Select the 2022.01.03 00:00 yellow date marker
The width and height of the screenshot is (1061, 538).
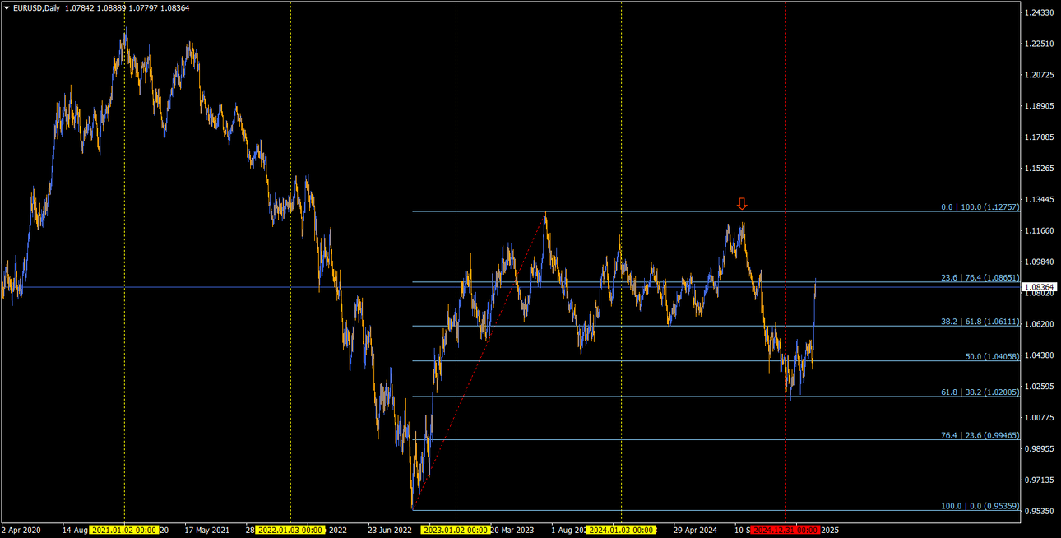[x=290, y=531]
